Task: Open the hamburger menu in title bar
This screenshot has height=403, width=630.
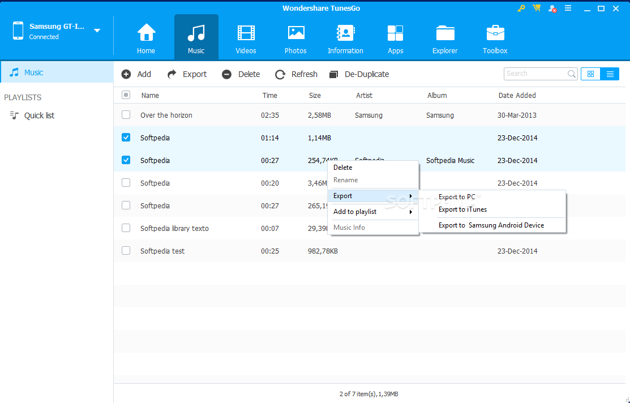Action: click(x=568, y=8)
